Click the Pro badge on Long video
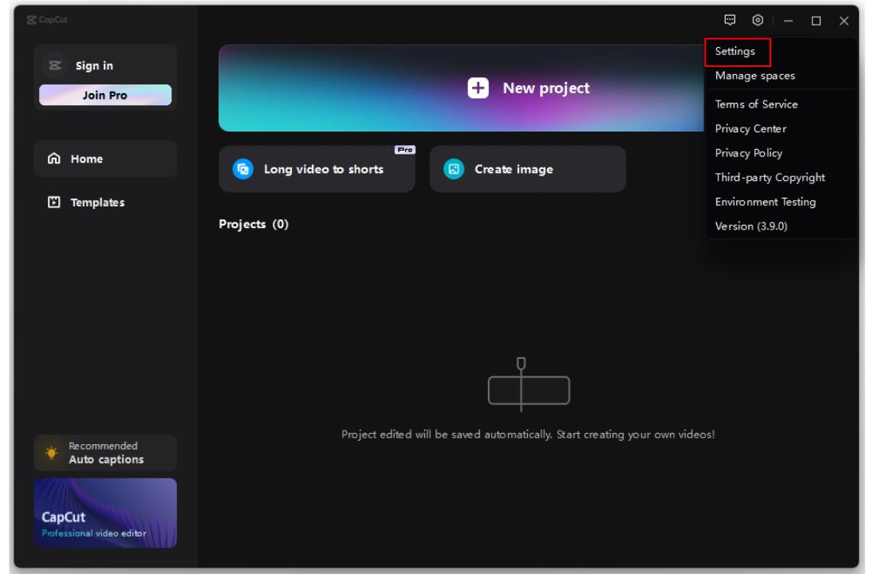 [x=404, y=150]
